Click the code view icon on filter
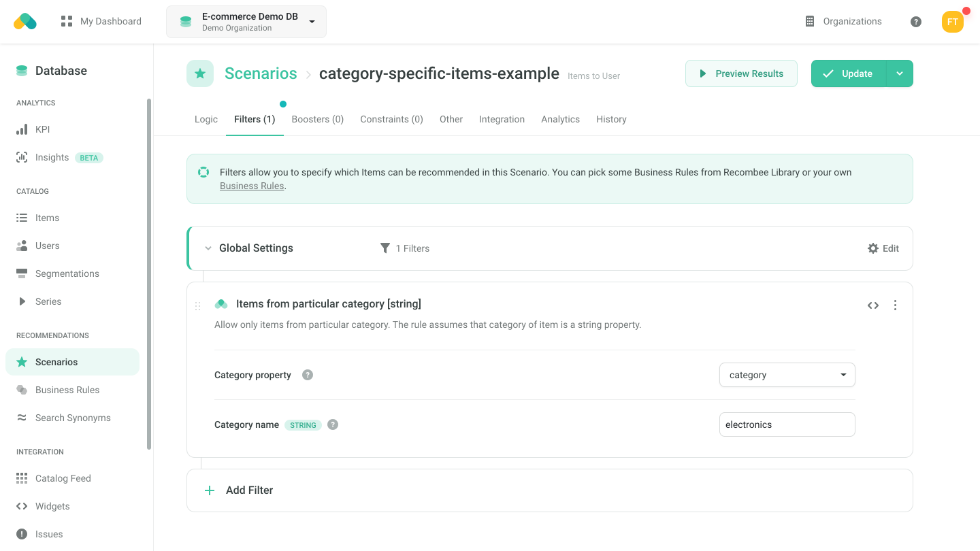Screen dimensions: 980x551 coord(873,305)
